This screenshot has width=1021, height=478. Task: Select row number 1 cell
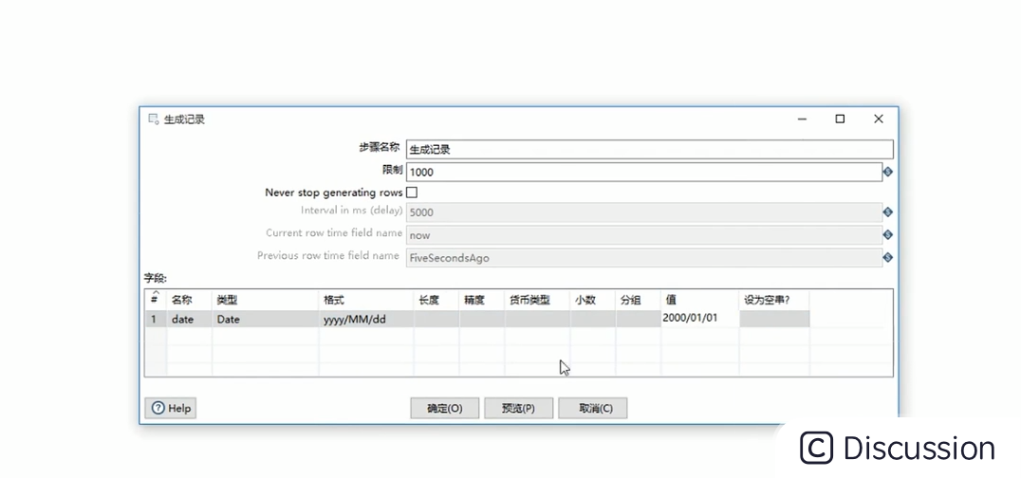click(x=156, y=319)
